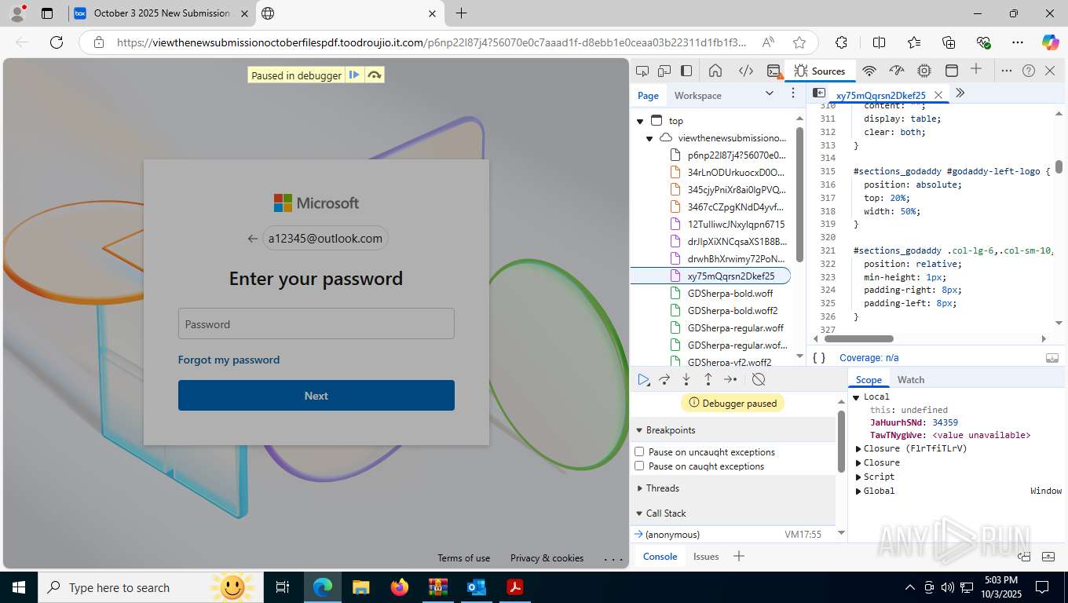This screenshot has width=1068, height=603.
Task: Open Console panel icon in DevTools toolbar
Action: click(774, 71)
